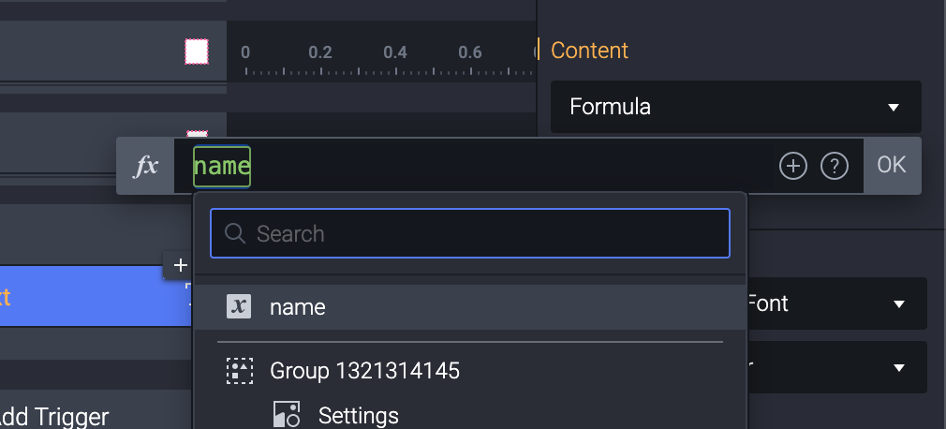The image size is (946, 429).
Task: Select the Settings entry under the group
Action: click(x=358, y=415)
